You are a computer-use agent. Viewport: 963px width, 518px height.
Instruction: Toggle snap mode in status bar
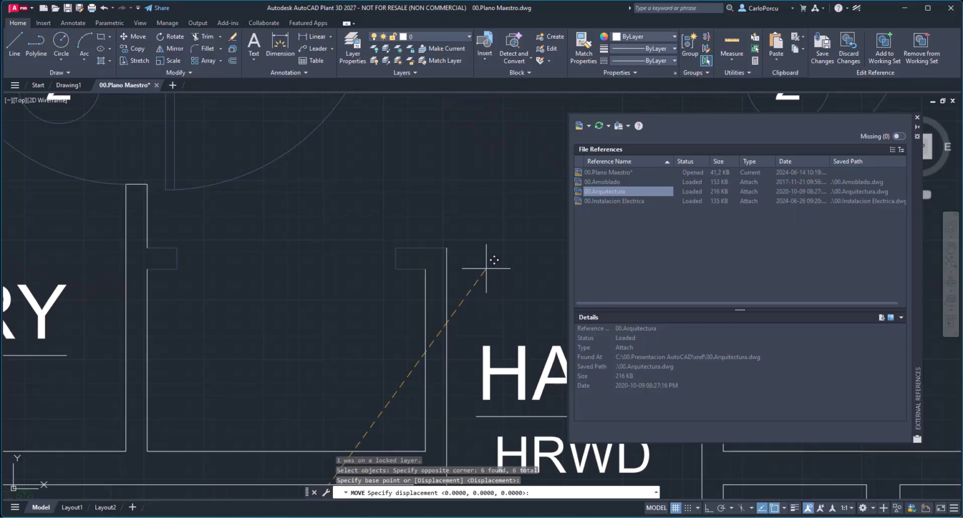[x=688, y=508]
